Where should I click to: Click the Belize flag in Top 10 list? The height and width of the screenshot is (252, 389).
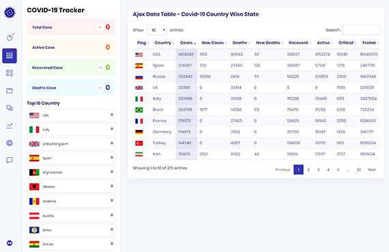pos(34,230)
